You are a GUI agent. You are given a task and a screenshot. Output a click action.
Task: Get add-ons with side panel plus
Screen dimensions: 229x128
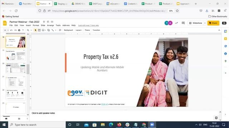225,73
